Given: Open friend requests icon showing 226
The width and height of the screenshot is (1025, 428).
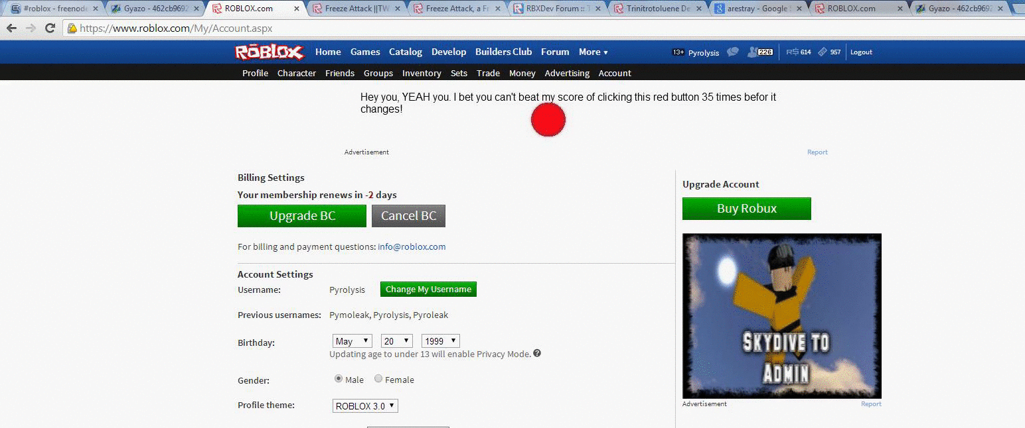Looking at the screenshot, I should coord(760,52).
